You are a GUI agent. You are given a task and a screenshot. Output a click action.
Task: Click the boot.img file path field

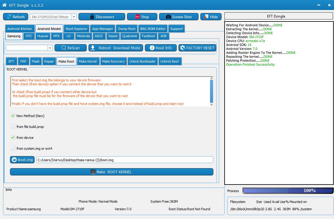pos(125,160)
